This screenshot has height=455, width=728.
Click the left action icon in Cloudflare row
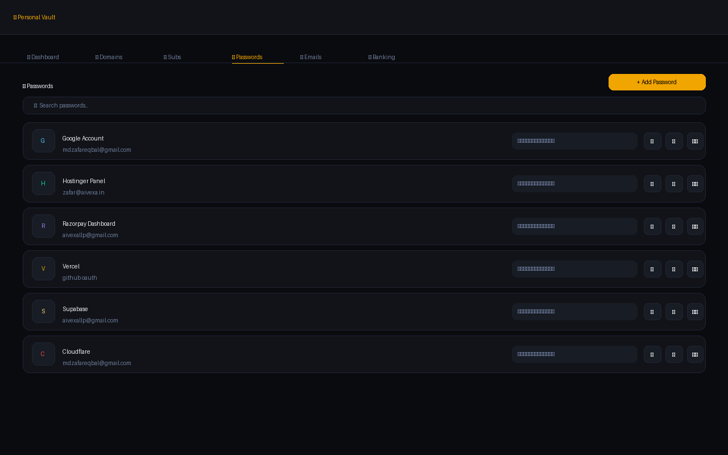[x=652, y=354]
